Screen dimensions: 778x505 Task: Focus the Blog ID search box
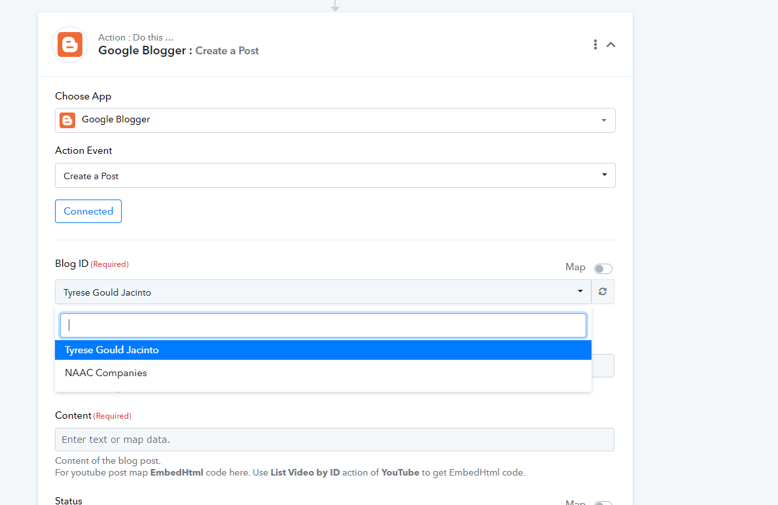click(x=323, y=325)
